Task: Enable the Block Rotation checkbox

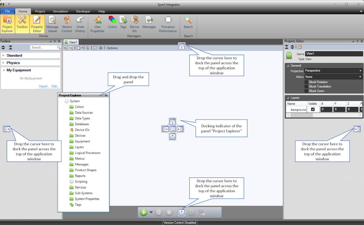Action: [306, 82]
